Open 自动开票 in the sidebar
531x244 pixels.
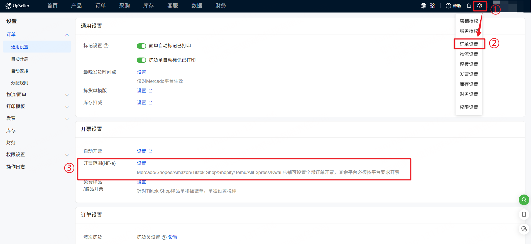click(20, 59)
